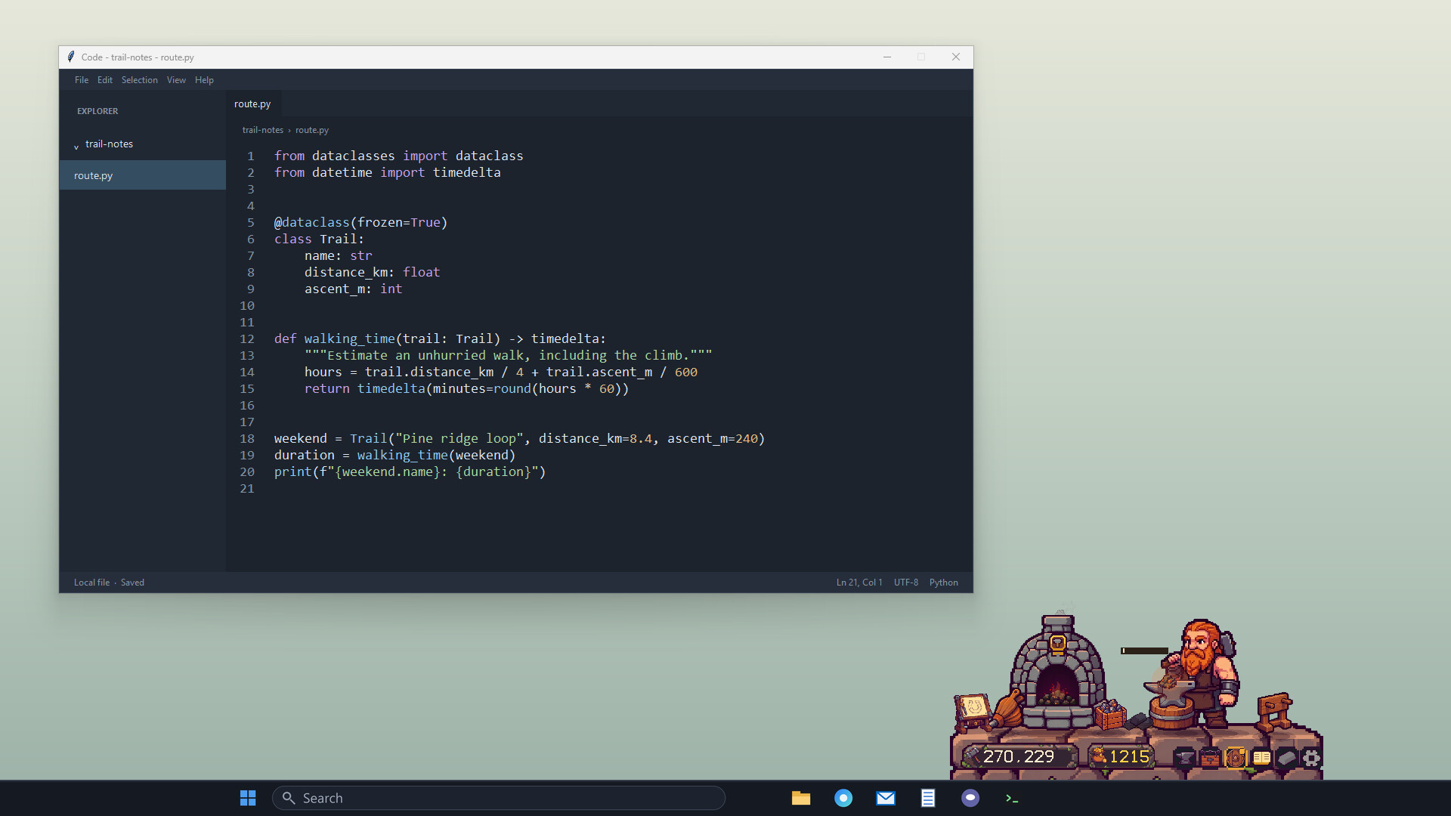Open File Explorer from the taskbar
This screenshot has height=816, width=1451.
(801, 798)
